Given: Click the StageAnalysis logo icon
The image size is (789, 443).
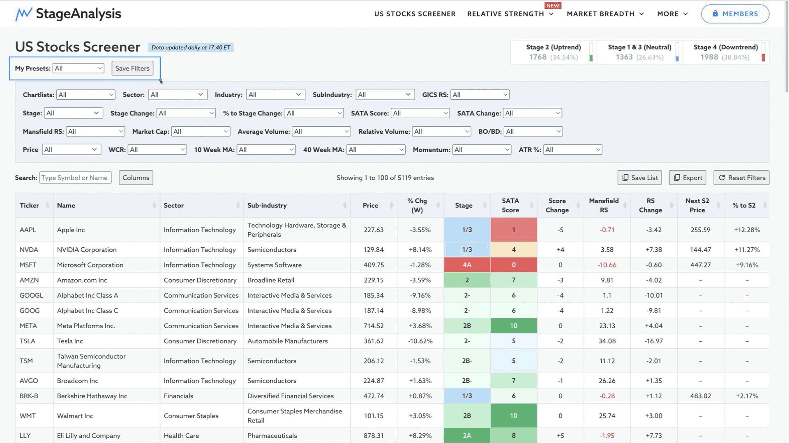Looking at the screenshot, I should pyautogui.click(x=23, y=14).
